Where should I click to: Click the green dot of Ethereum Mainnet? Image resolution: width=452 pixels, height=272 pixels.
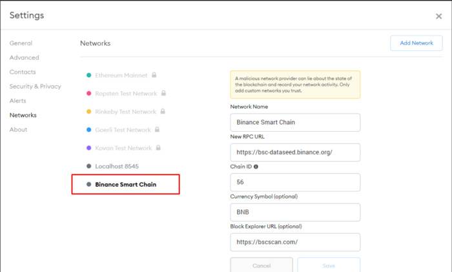(89, 76)
